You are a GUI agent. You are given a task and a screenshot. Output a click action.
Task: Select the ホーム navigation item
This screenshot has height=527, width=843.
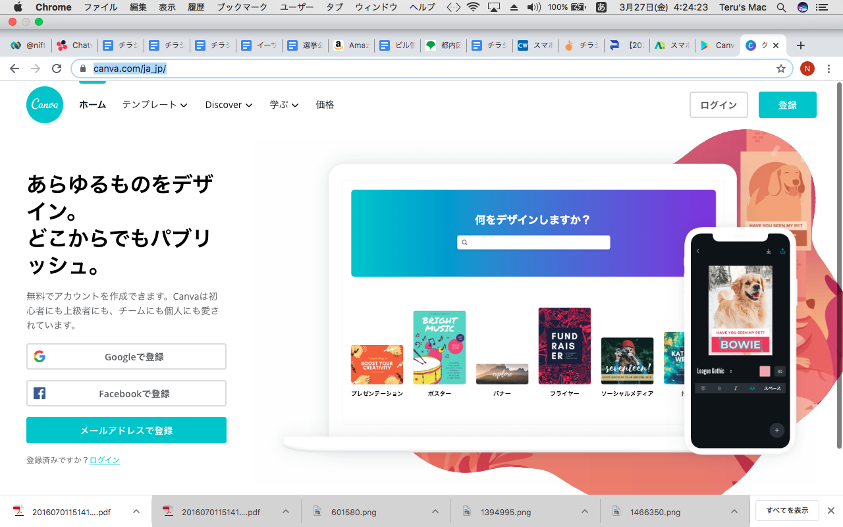(x=92, y=105)
